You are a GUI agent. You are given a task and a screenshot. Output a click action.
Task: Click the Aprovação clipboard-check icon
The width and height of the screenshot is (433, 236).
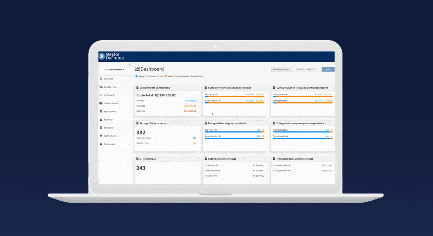(x=101, y=120)
